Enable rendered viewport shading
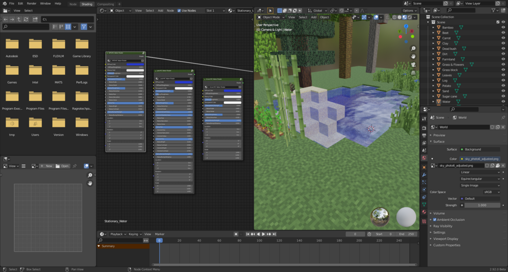 tap(410, 17)
